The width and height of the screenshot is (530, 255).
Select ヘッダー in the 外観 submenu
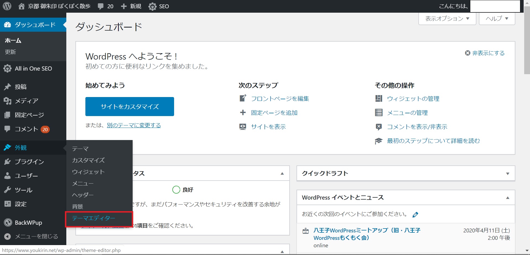click(x=83, y=195)
